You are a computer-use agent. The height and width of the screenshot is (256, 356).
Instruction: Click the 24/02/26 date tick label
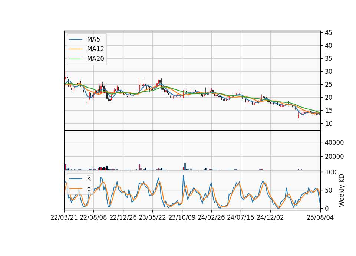211,218
